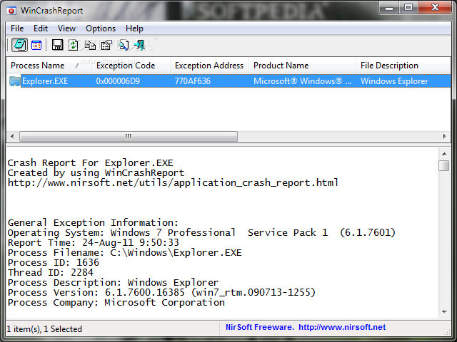The image size is (457, 342).
Task: Sort by File Description column header
Action: click(x=403, y=66)
